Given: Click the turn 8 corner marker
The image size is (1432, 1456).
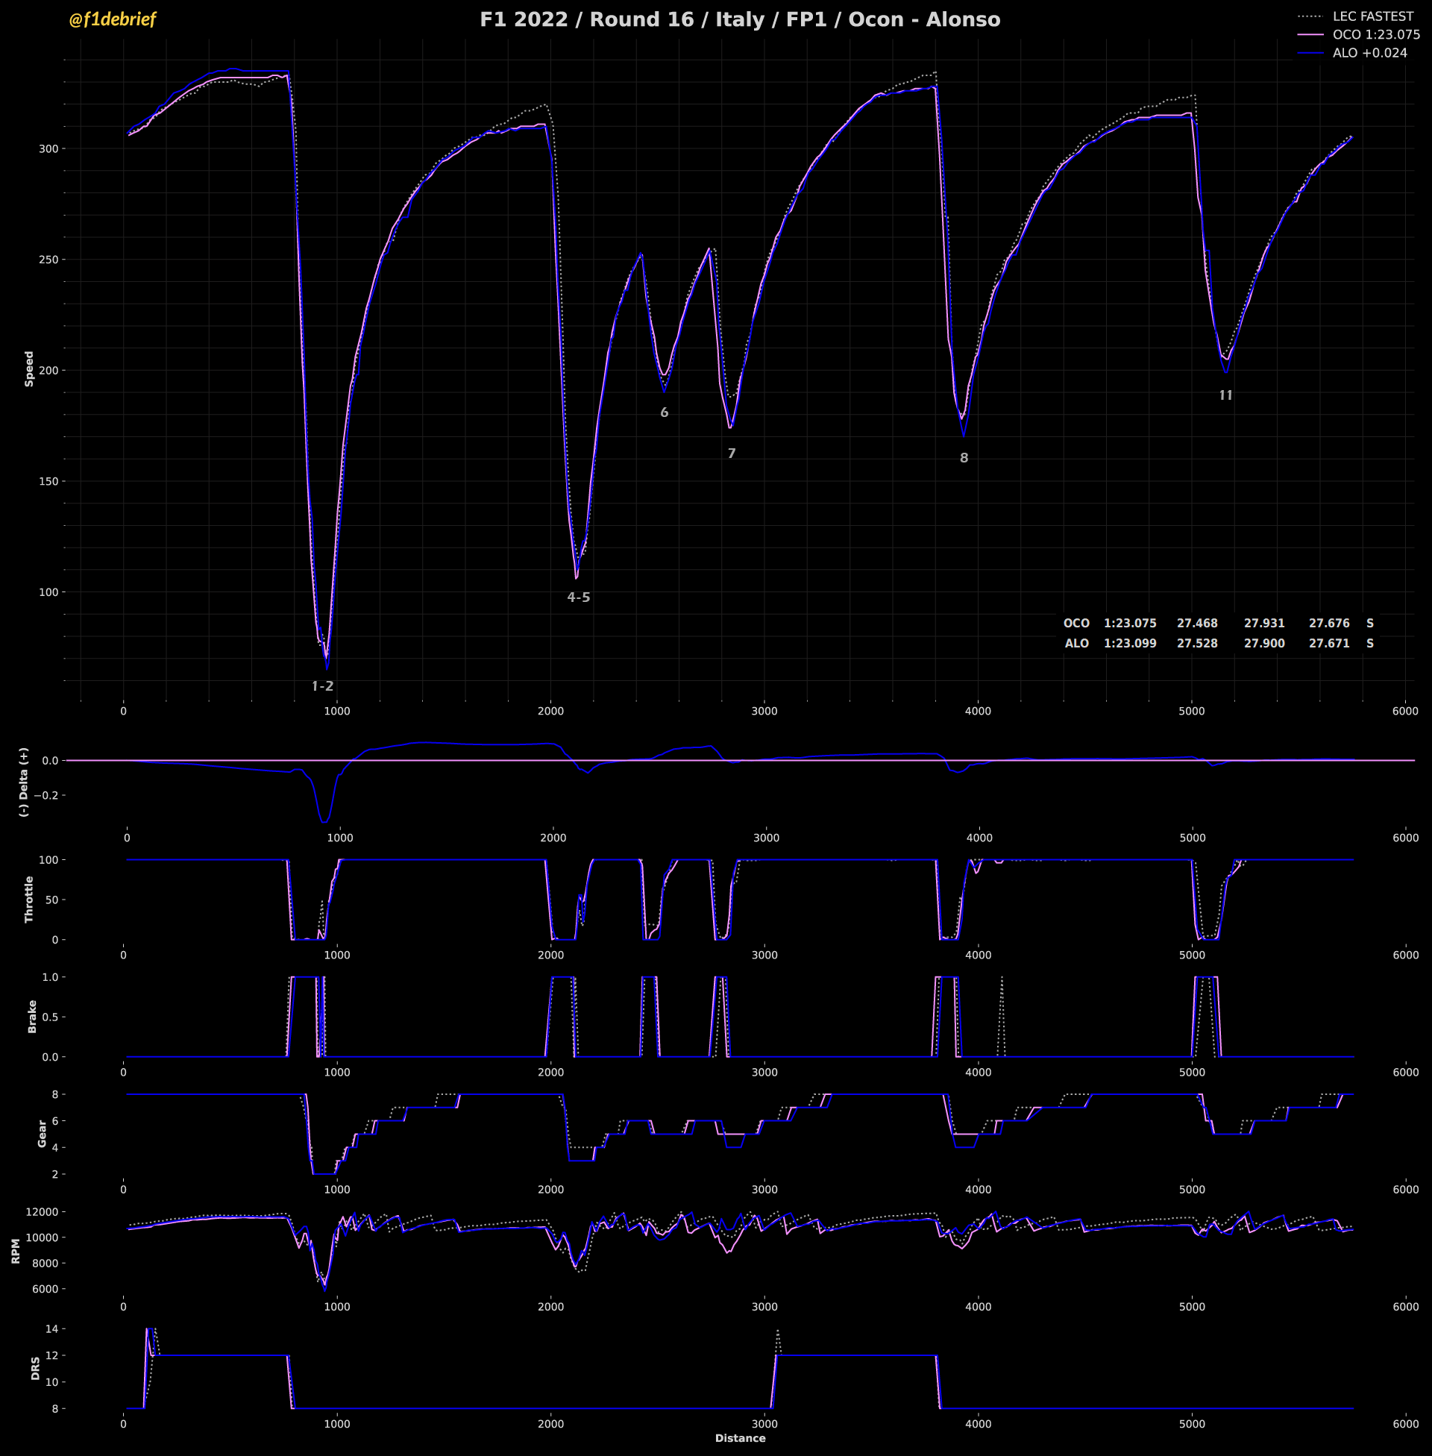Looking at the screenshot, I should (x=964, y=458).
